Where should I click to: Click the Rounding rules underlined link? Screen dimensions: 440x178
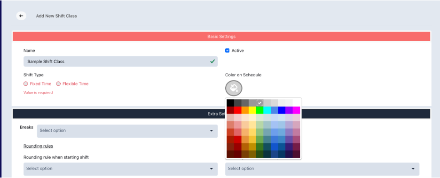(38, 146)
